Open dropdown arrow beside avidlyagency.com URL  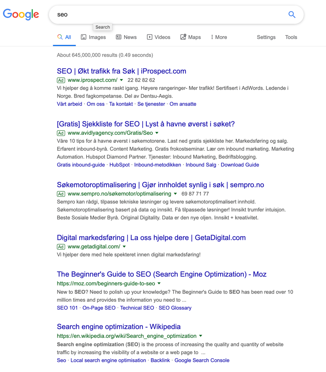coord(157,133)
